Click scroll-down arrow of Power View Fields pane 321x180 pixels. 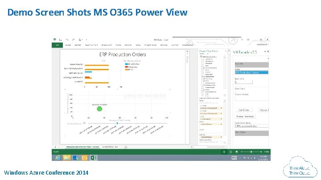click(x=229, y=144)
